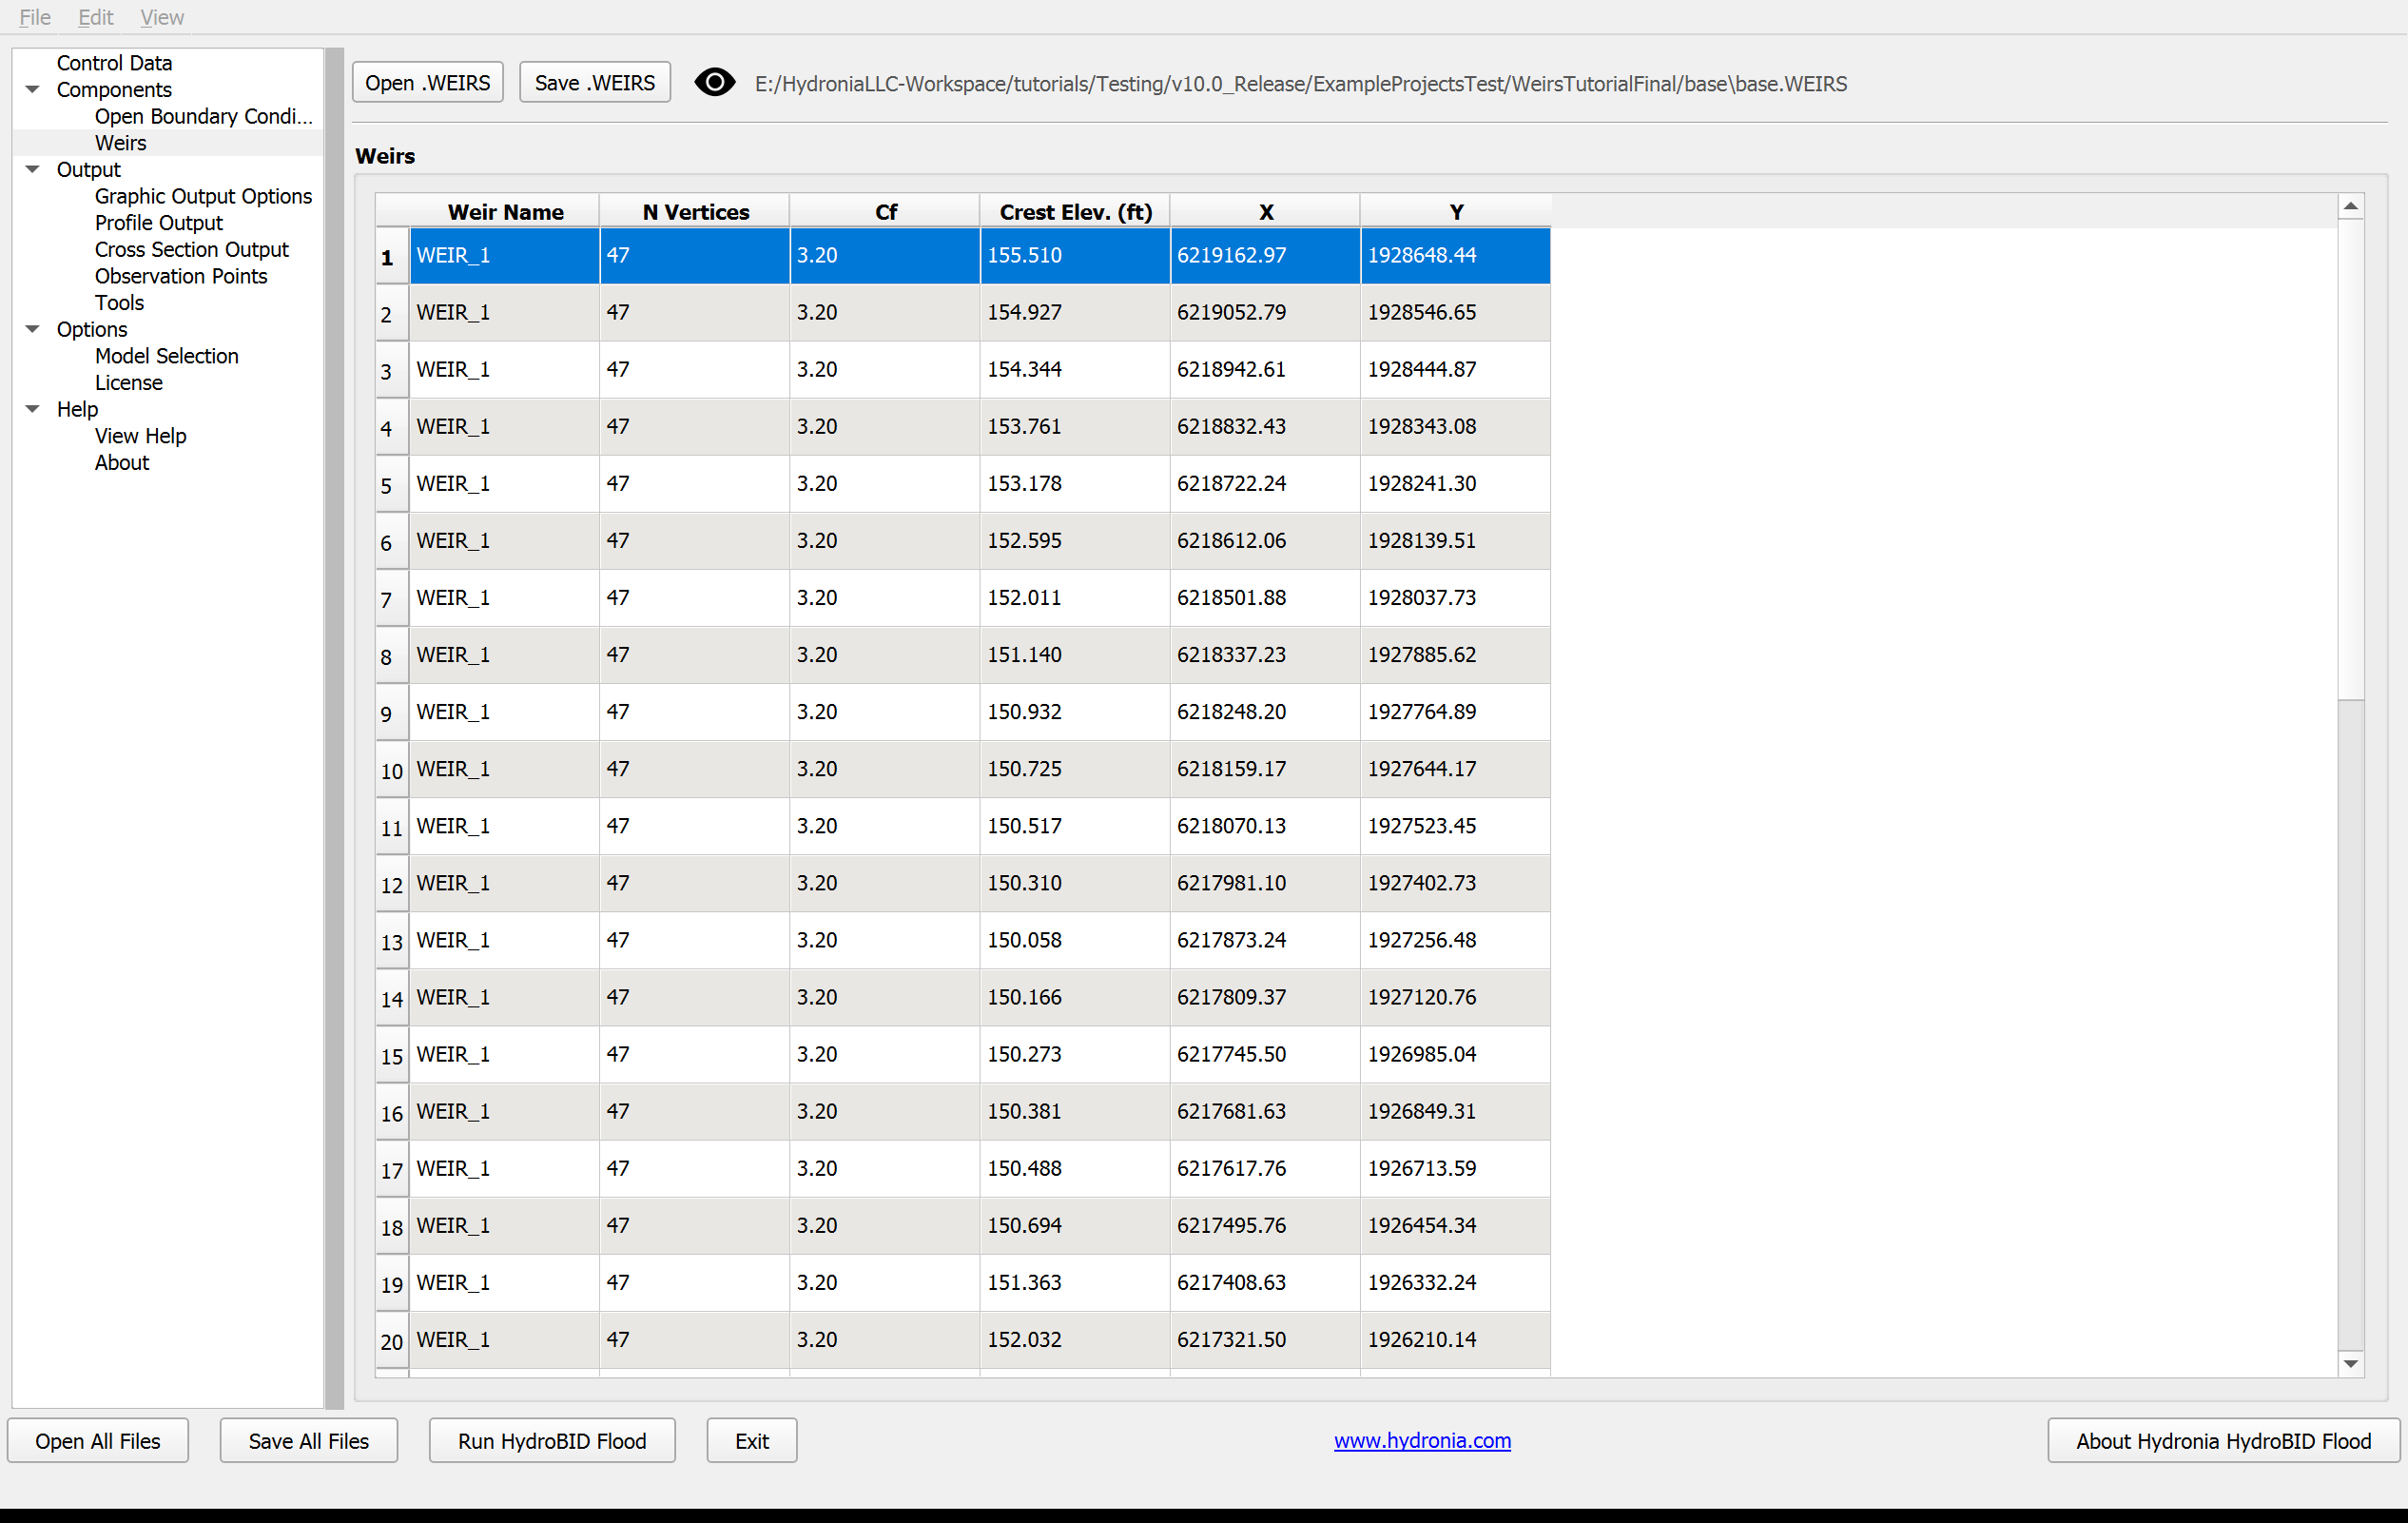
Task: Click N Vertices value in row 15
Action: [x=695, y=1054]
